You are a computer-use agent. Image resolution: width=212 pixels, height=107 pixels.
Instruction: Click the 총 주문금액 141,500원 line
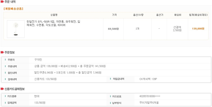click(x=70, y=66)
